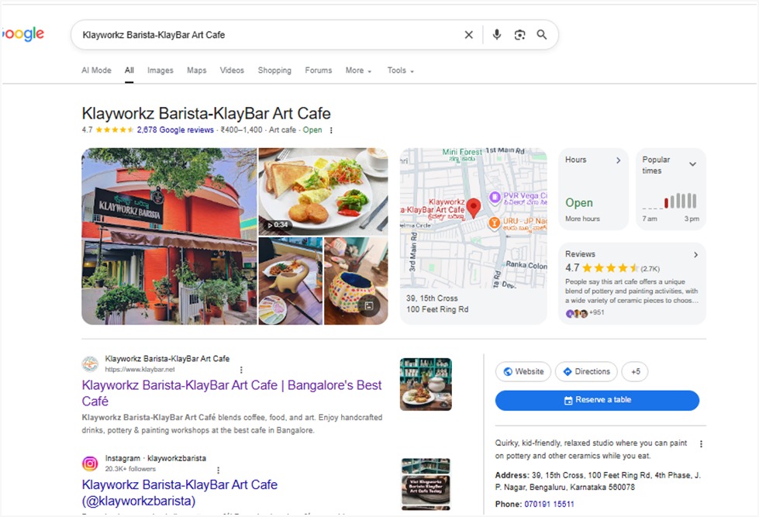Click the Directions button
This screenshot has width=759, height=517.
(586, 372)
